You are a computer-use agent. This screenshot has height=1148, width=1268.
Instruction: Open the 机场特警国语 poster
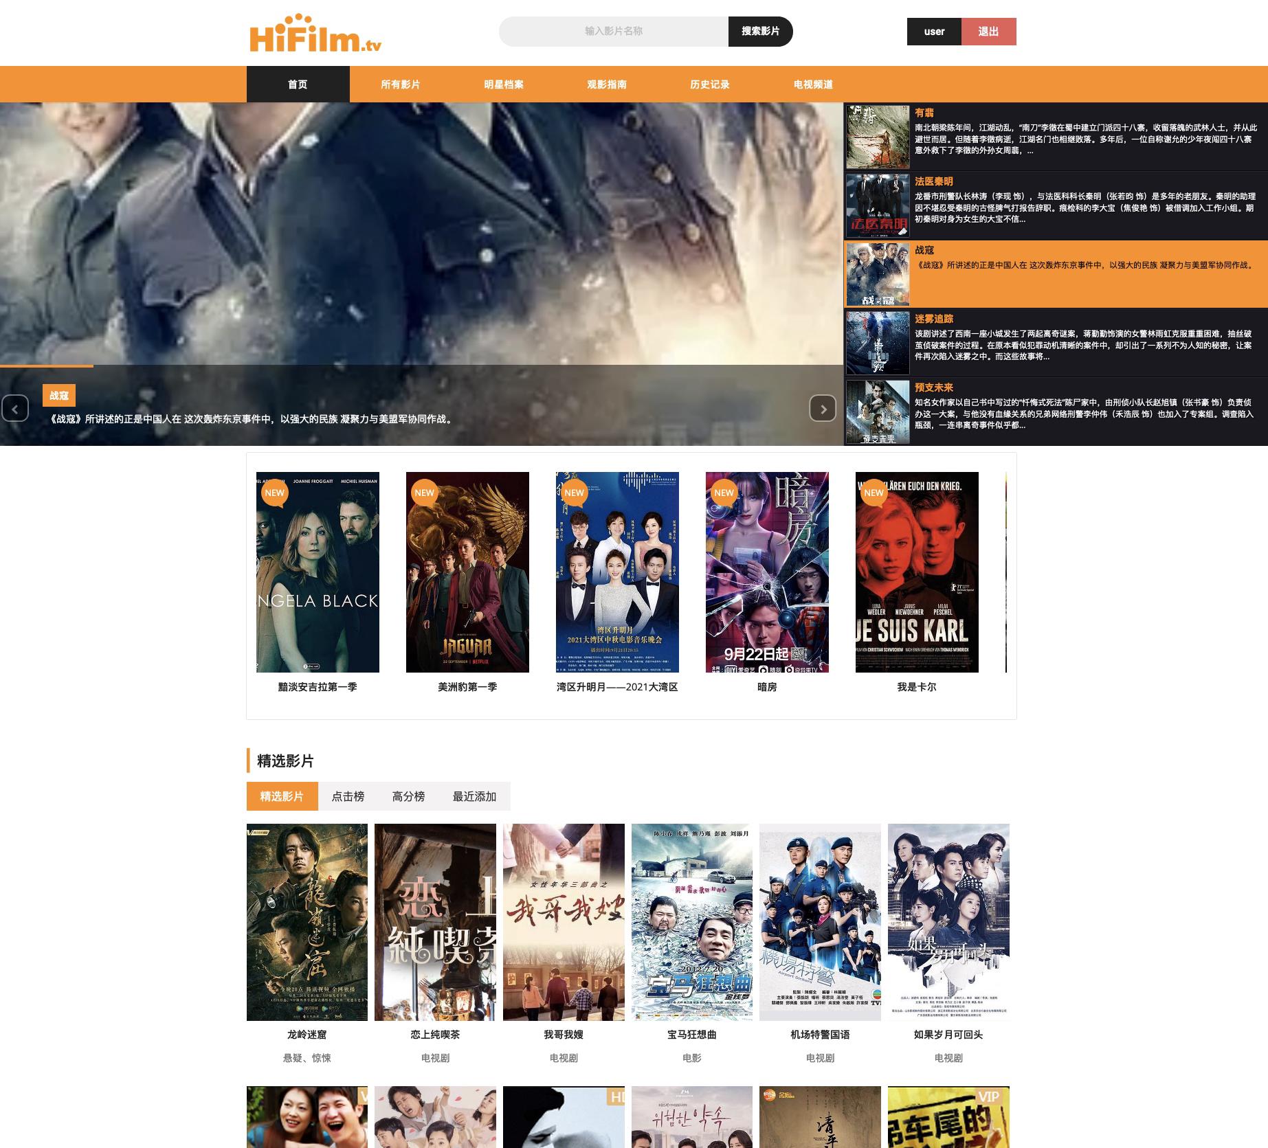click(x=820, y=922)
